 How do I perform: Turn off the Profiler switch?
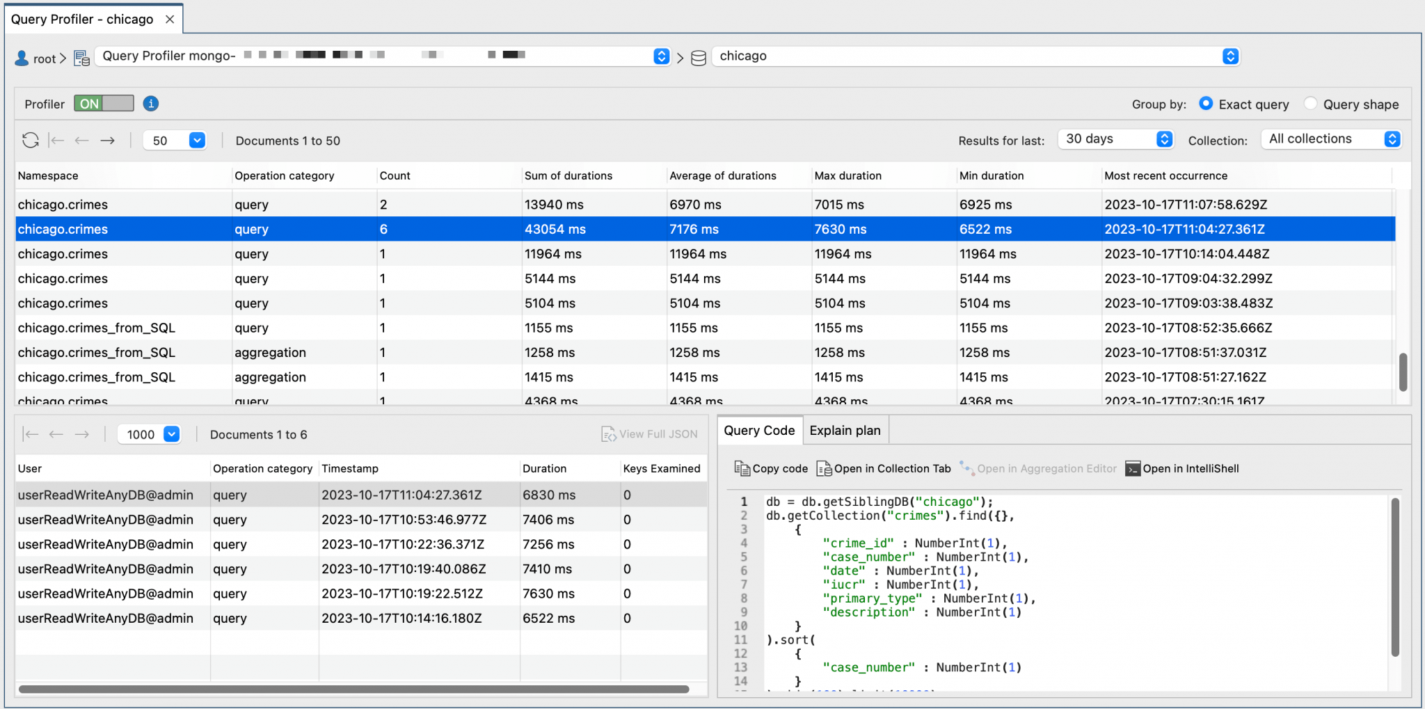(103, 103)
